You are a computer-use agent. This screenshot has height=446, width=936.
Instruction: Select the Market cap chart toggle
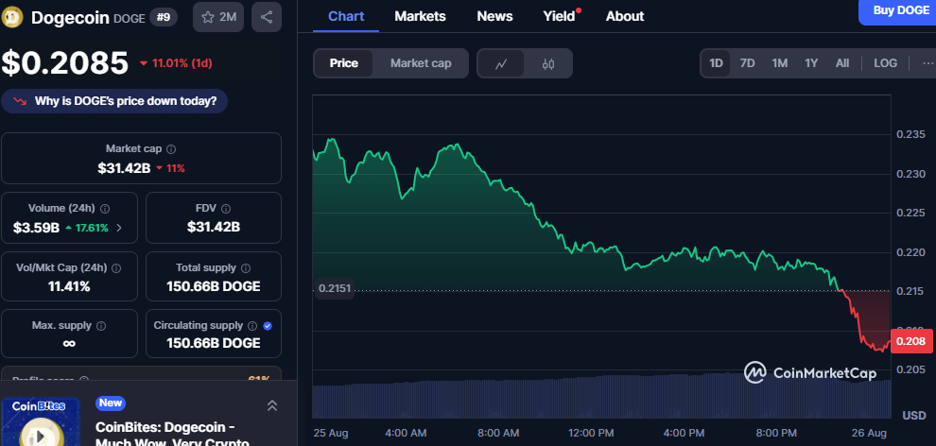(x=421, y=63)
